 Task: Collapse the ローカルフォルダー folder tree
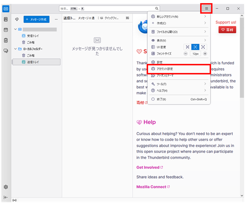(x=15, y=49)
